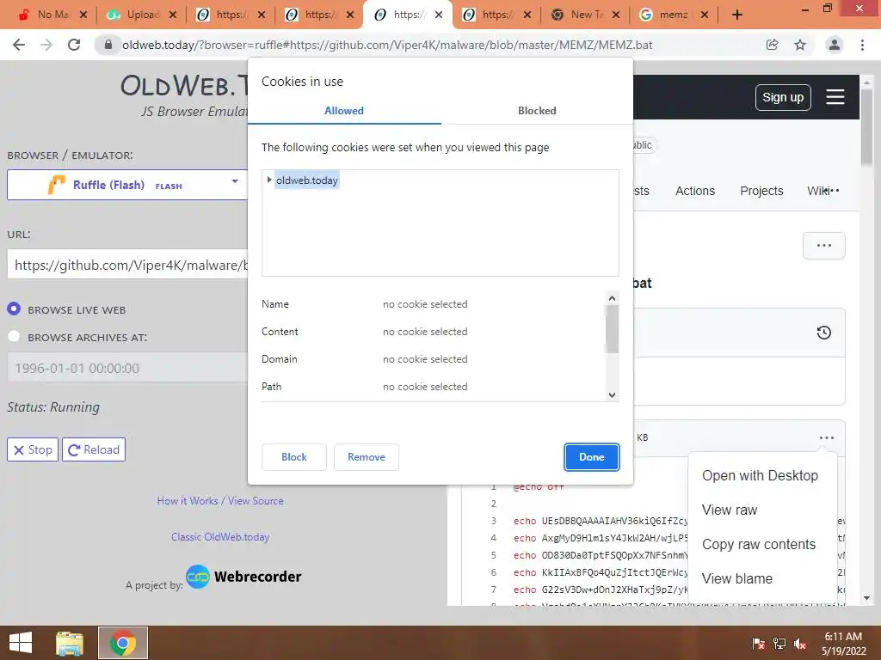Go back using the browser back arrow
Viewport: 881px width, 660px height.
coord(19,45)
